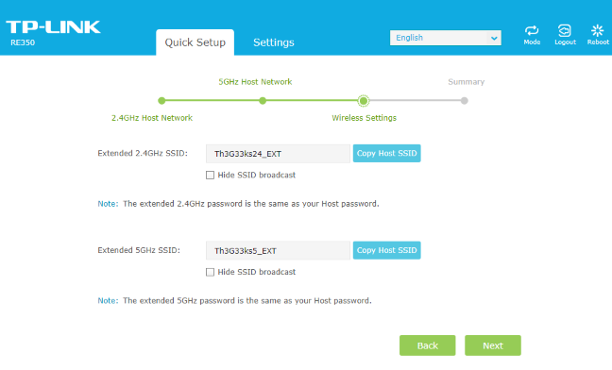Screen dimensions: 612x370
Task: Click the 'Extended 2.4GHz SSID:' label
Action: click(x=143, y=153)
